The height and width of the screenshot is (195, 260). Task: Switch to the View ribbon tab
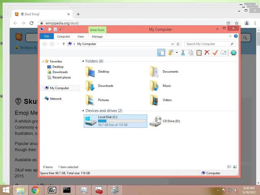[80, 37]
